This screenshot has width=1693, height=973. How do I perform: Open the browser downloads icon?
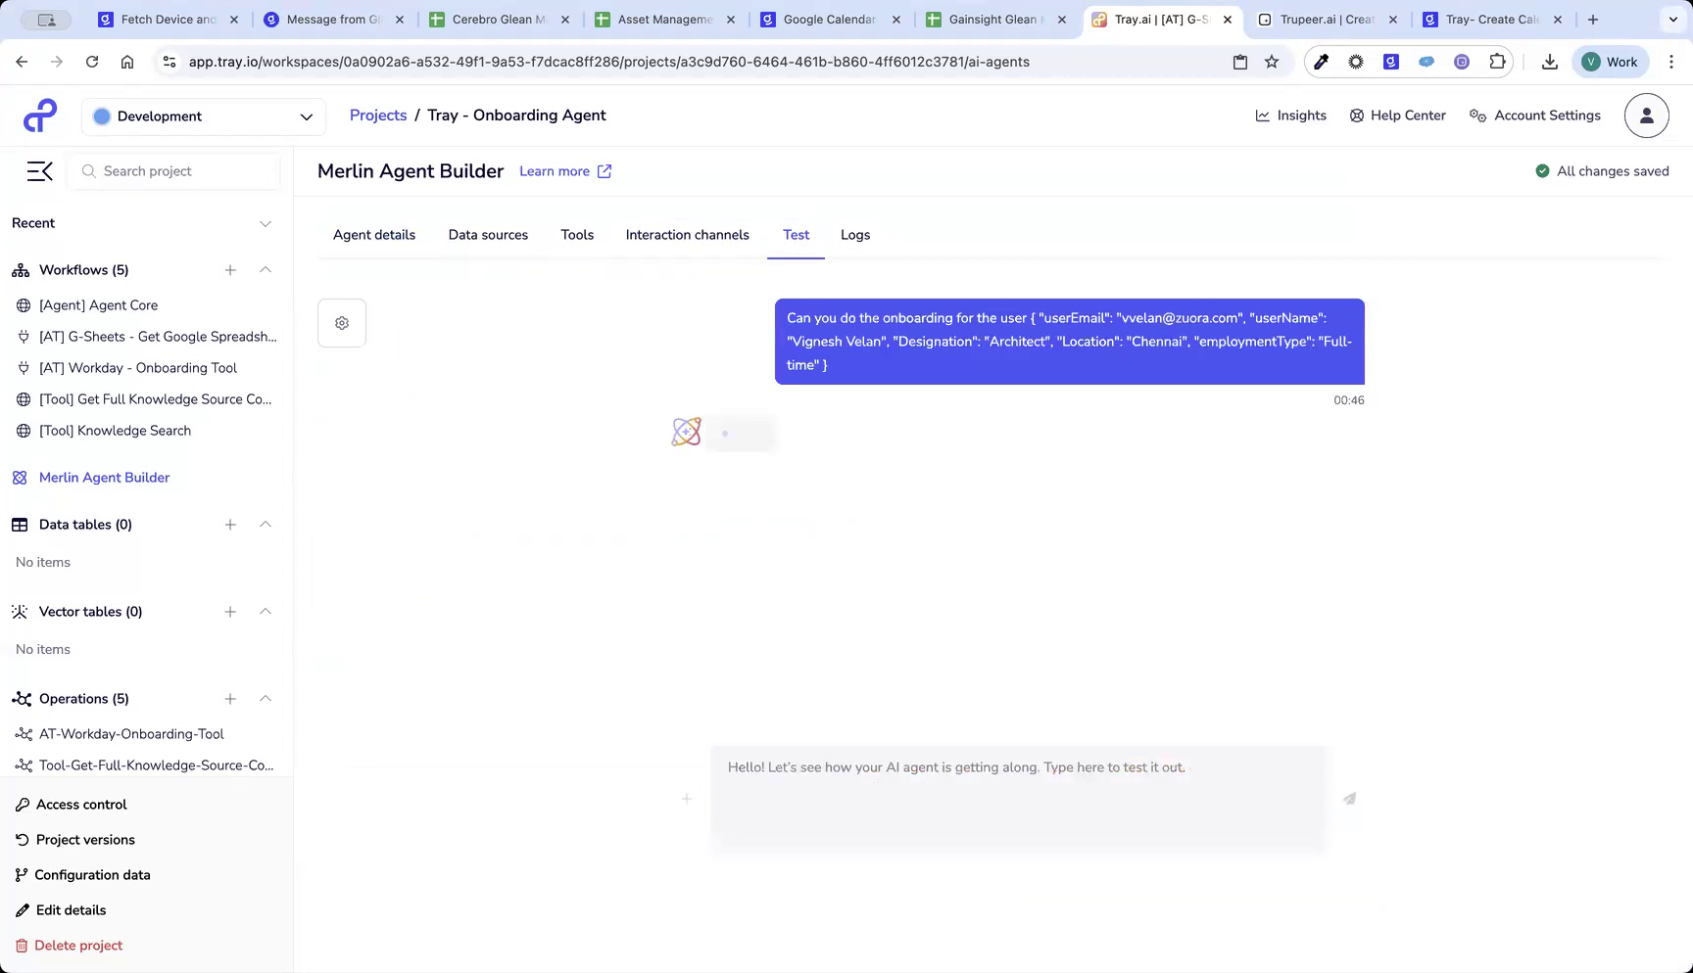(1550, 61)
